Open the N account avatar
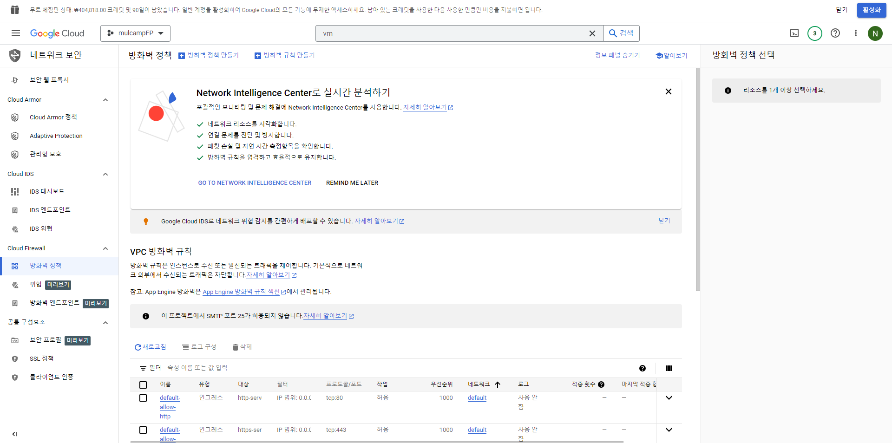Image resolution: width=892 pixels, height=443 pixels. [875, 33]
